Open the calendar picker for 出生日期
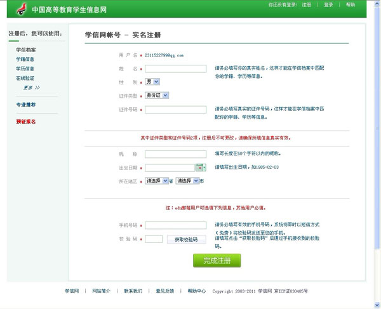 coord(200,168)
